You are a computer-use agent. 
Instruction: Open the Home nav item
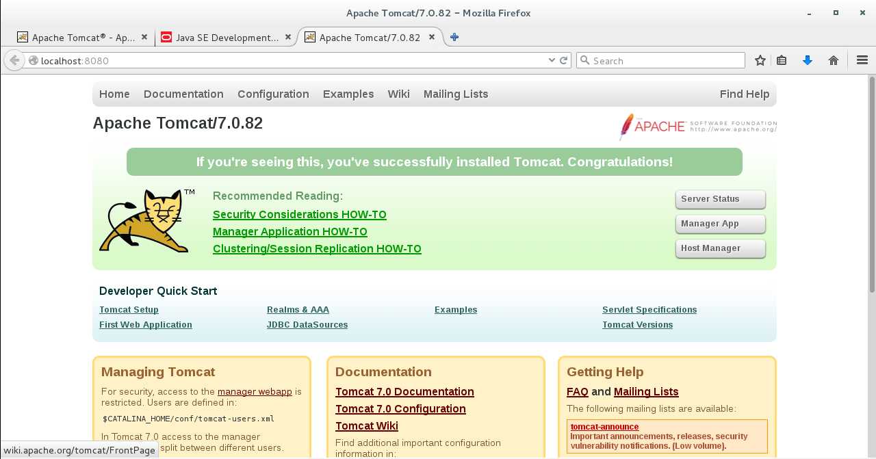(114, 94)
